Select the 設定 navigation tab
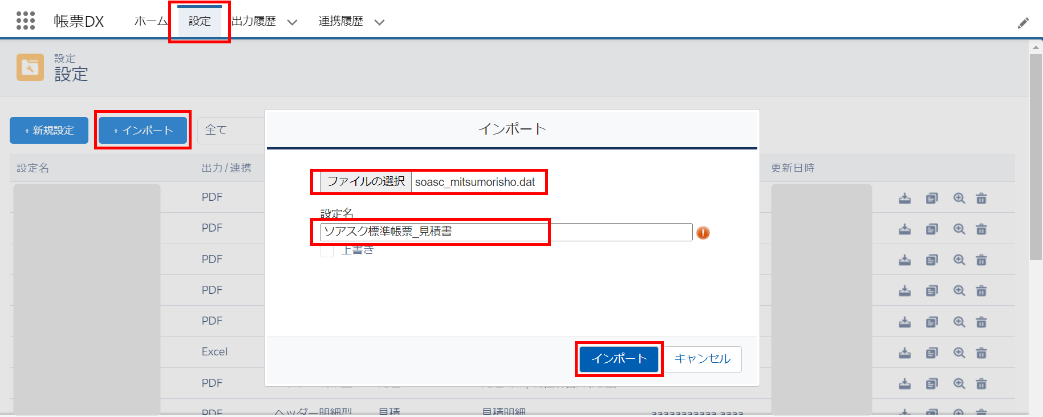Screen dimensions: 1043x417 click(x=200, y=21)
